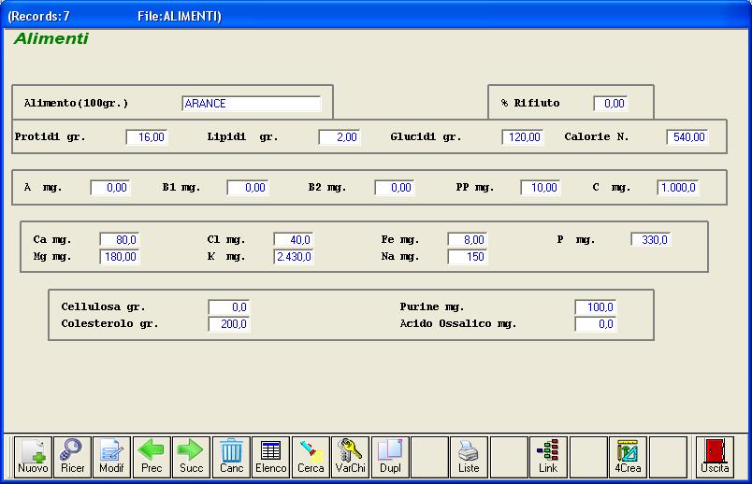Click the vitamin A mg. field
The image size is (752, 484).
(110, 188)
